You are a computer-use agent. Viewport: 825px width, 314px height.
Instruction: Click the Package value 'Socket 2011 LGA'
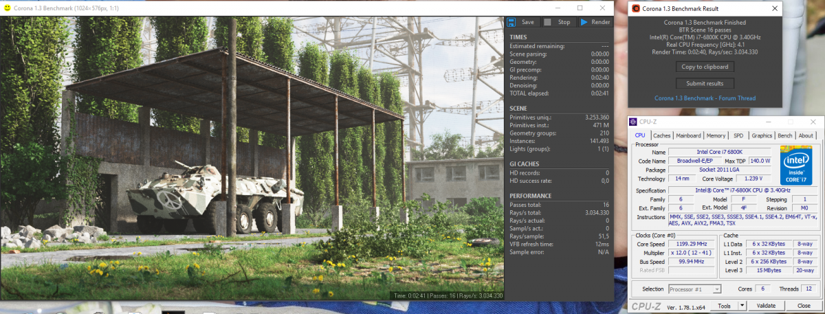[x=720, y=170]
